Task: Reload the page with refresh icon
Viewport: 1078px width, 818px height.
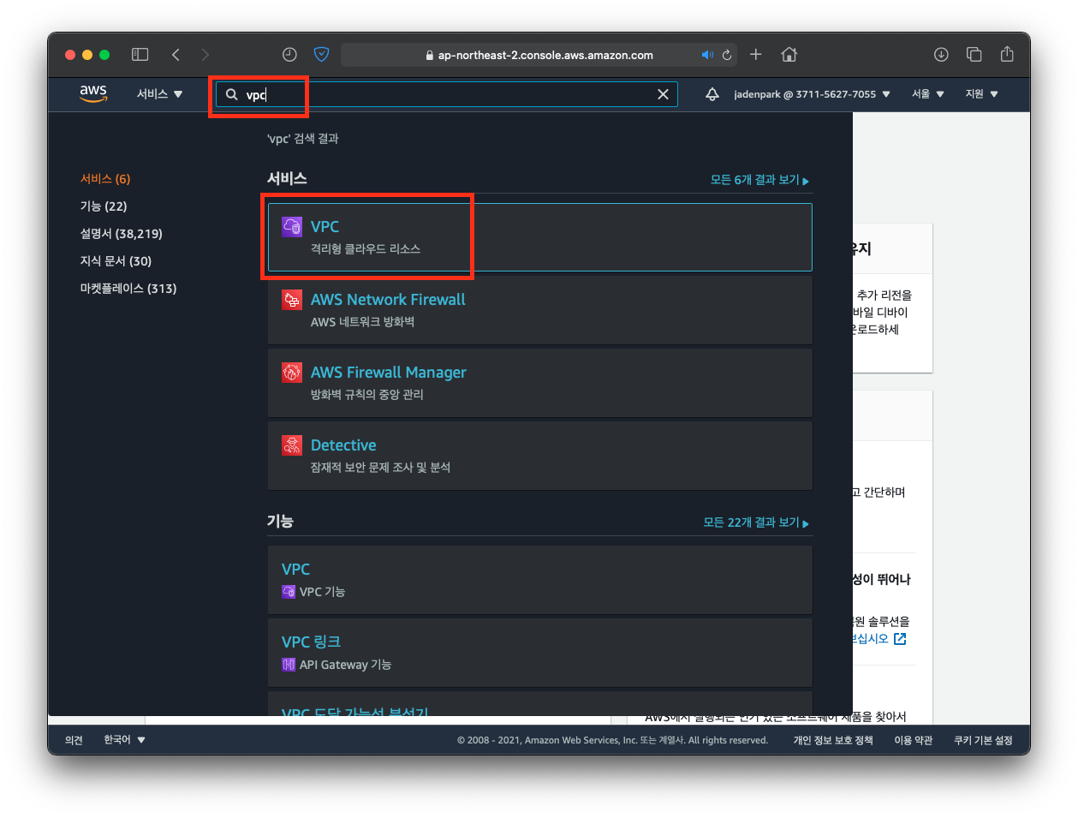Action: (x=727, y=55)
